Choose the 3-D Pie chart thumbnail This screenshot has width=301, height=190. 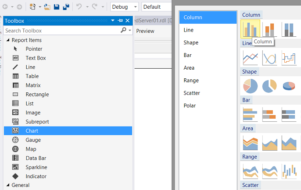coord(289,86)
